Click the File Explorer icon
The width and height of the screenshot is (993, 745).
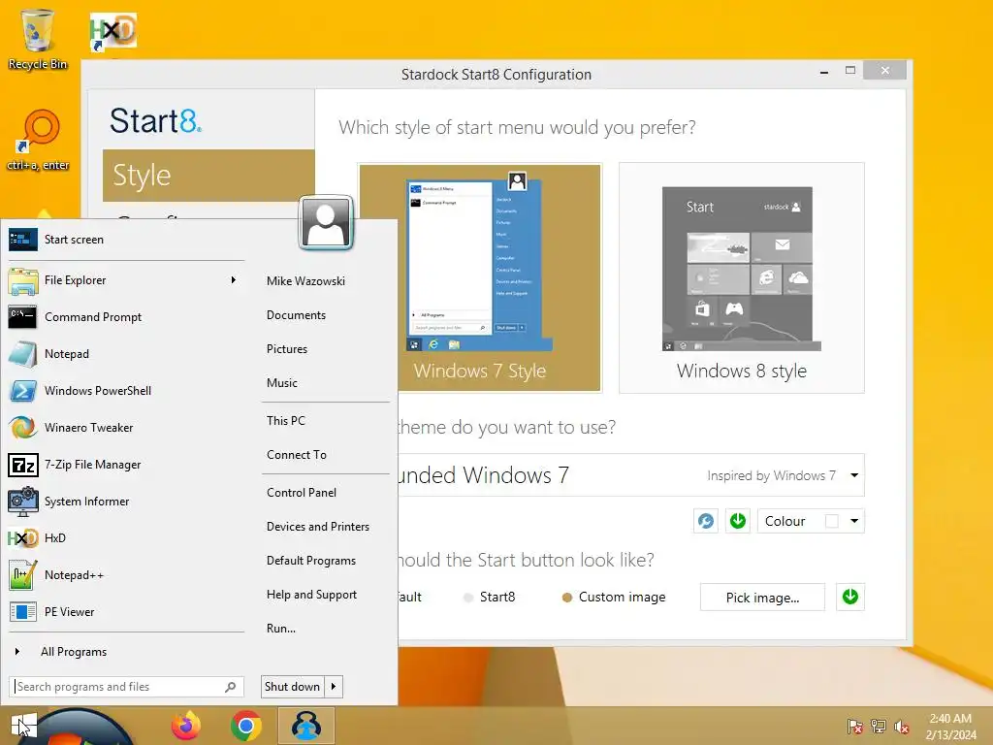pyautogui.click(x=23, y=280)
